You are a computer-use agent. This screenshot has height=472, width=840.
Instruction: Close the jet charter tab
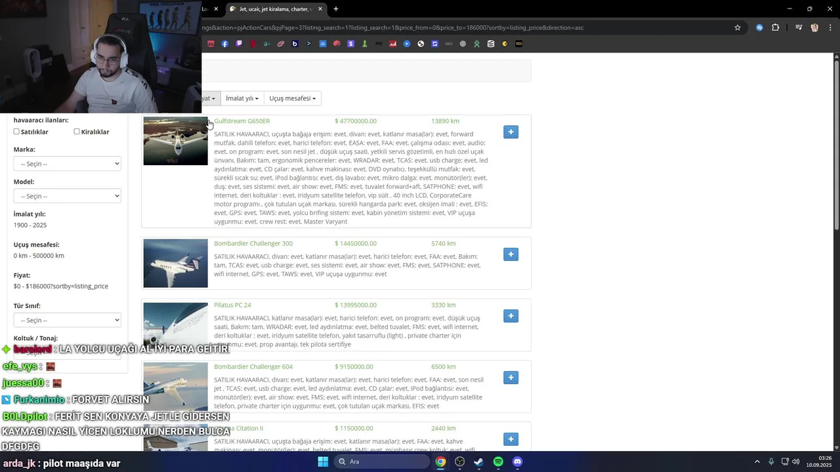(320, 9)
